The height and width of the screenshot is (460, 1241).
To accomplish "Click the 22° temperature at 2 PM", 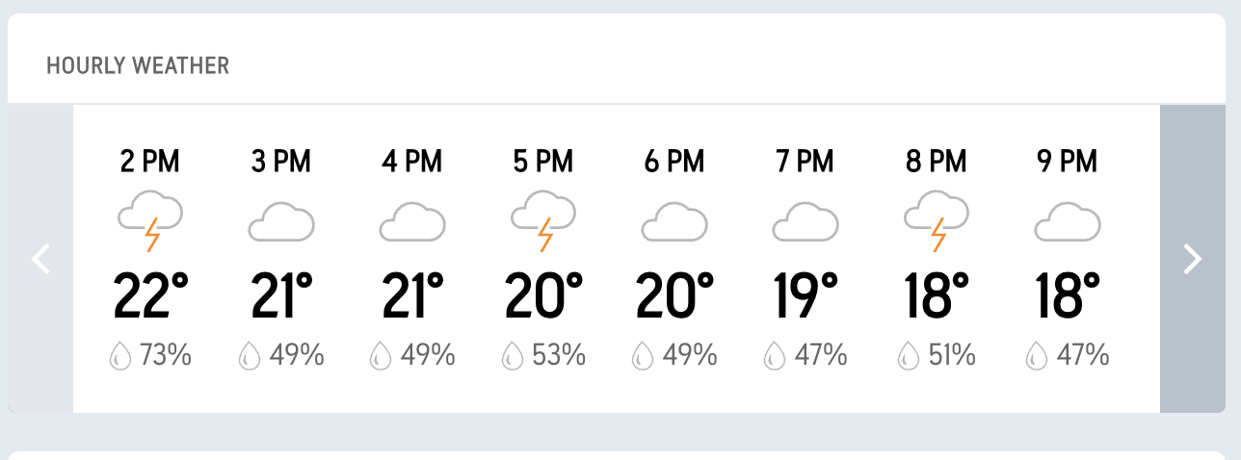I will (150, 295).
